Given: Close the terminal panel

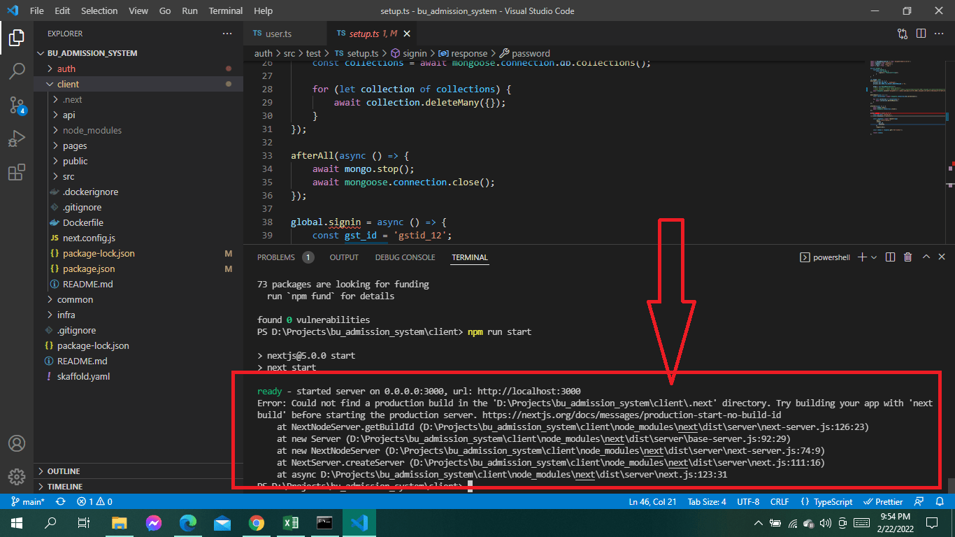Looking at the screenshot, I should click(x=942, y=257).
